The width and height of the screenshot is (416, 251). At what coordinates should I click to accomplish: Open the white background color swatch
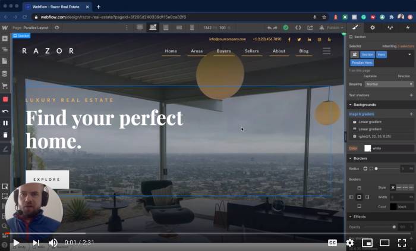pyautogui.click(x=367, y=148)
